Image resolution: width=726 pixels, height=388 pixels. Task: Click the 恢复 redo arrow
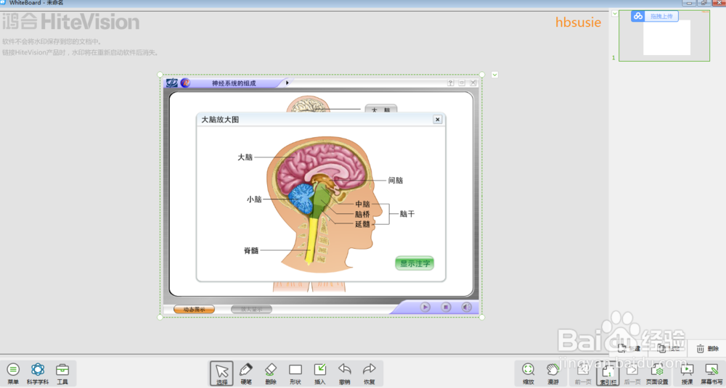(369, 373)
